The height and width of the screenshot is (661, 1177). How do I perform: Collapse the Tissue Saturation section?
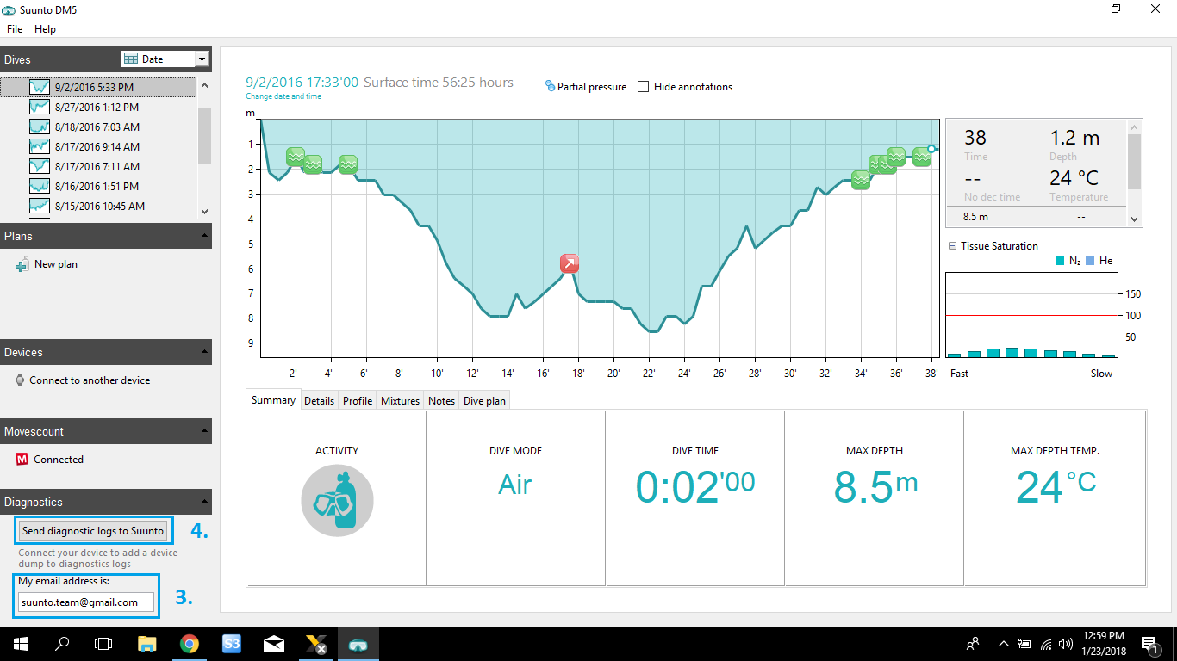(952, 245)
